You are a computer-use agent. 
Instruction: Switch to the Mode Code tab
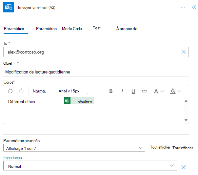coord(72,29)
